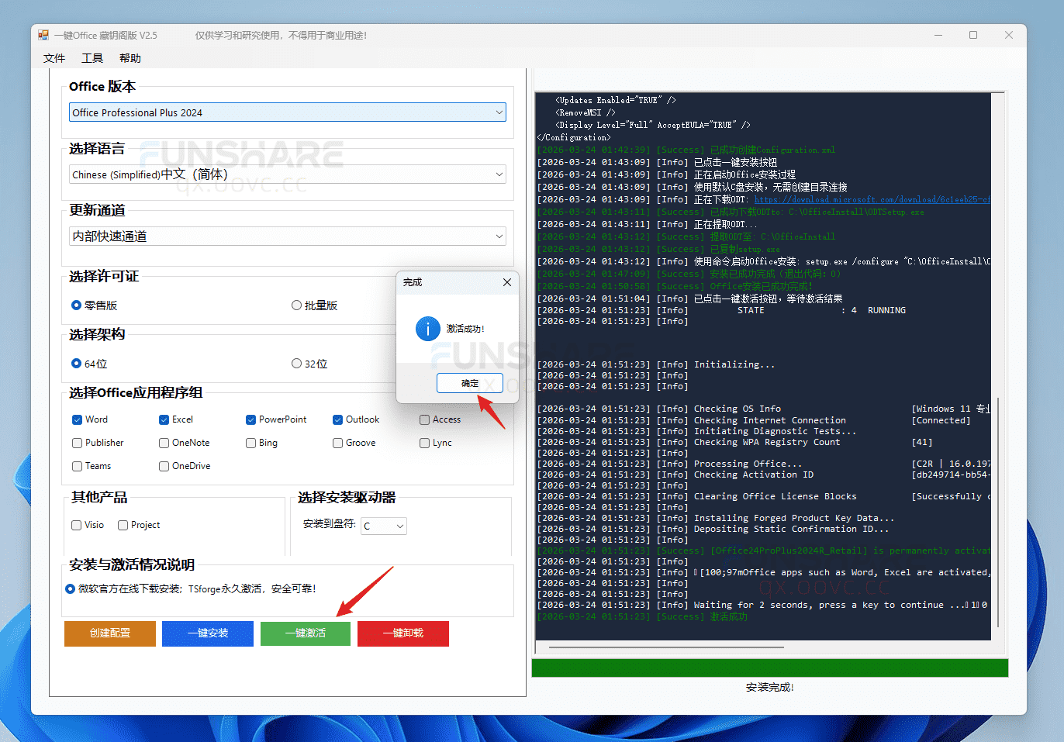Select the 32位 architecture radio button

coord(296,363)
